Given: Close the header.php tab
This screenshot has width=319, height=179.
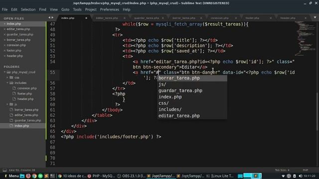Looking at the screenshot, I should tap(306, 18).
